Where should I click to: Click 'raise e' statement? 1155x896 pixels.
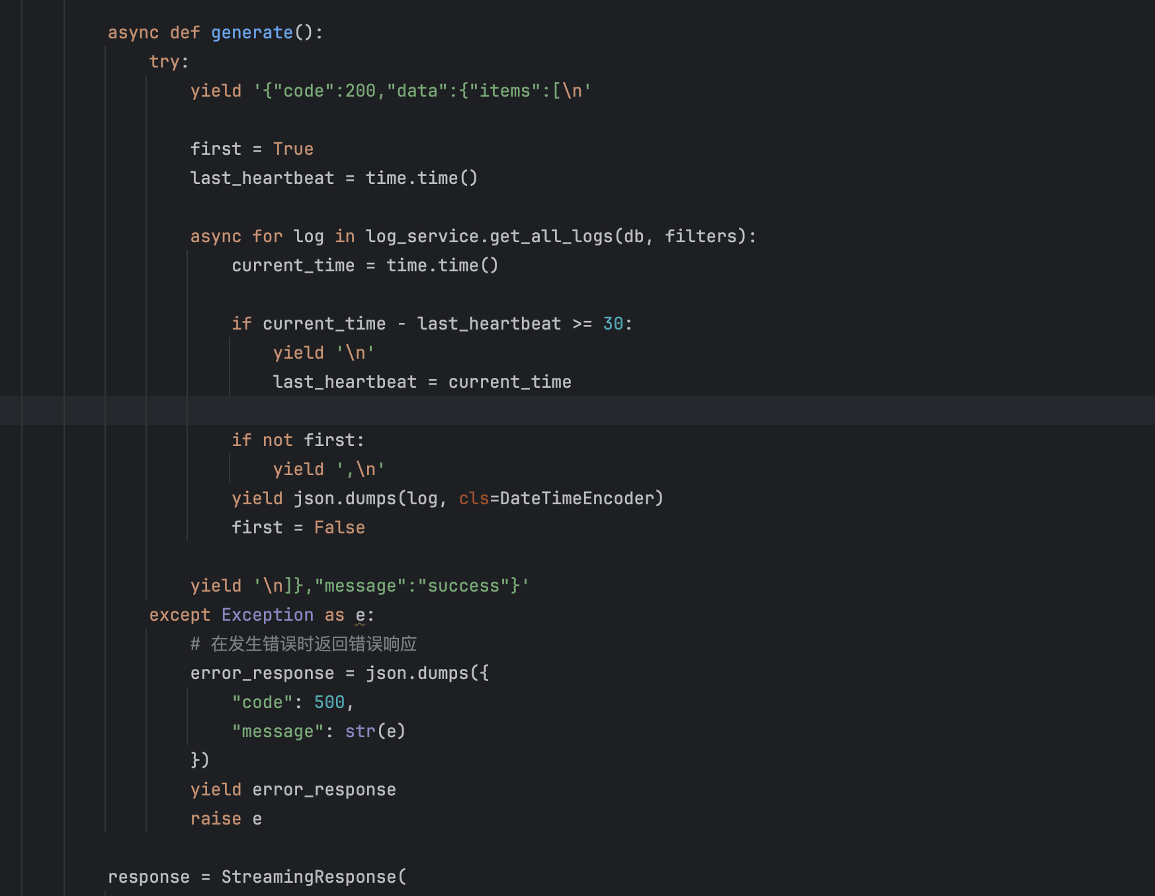[226, 819]
